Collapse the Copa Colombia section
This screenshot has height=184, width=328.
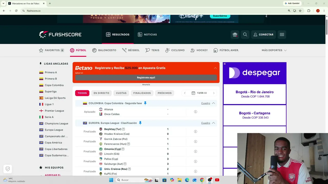(x=213, y=103)
